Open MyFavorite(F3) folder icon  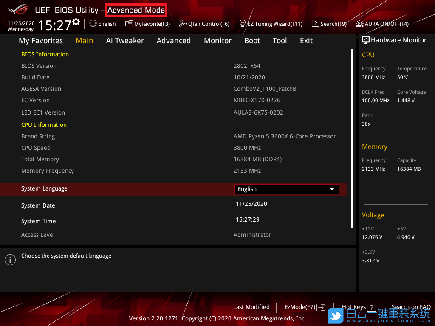[x=129, y=24]
